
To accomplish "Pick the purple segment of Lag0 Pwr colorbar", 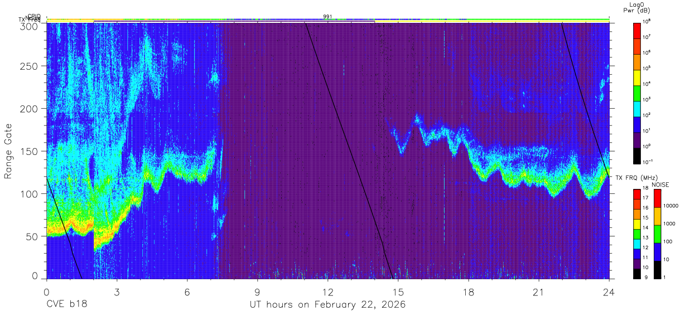I will (x=638, y=139).
